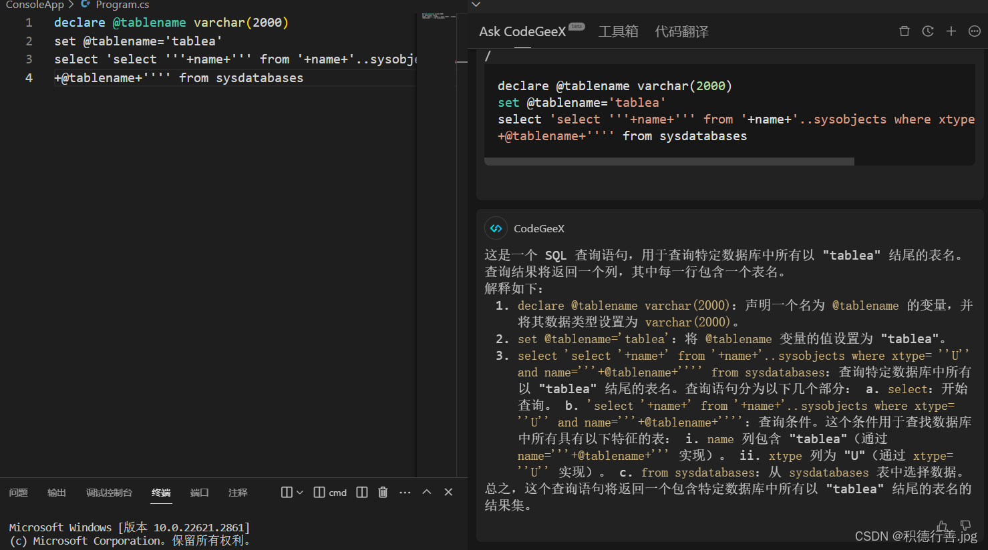Click the ConsoleApp breadcrumb

35,5
